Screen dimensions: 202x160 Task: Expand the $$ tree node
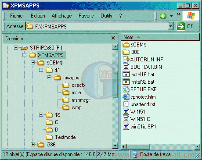(x=41, y=115)
